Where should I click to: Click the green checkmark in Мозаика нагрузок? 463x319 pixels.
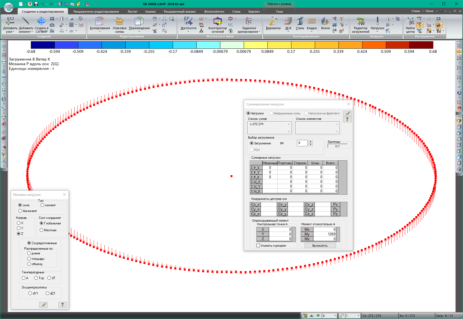43,305
